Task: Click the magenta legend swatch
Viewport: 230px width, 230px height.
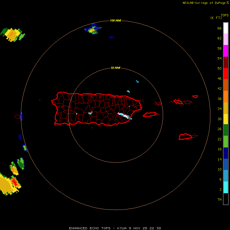Action: click(226, 51)
